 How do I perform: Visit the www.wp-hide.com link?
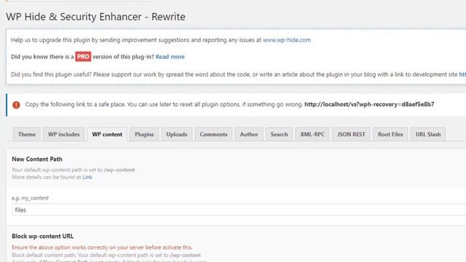tap(286, 40)
